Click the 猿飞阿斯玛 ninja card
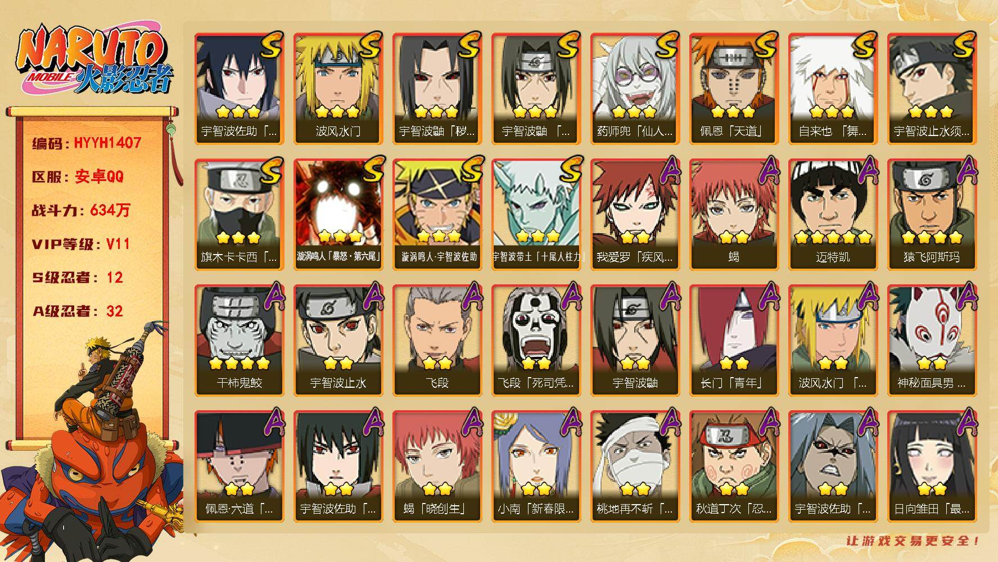The height and width of the screenshot is (562, 998). (932, 214)
